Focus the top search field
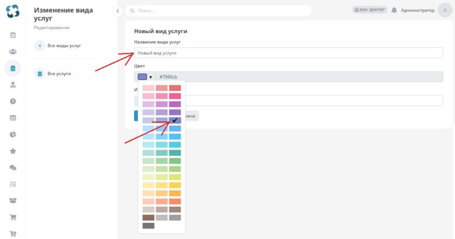This screenshot has height=239, width=455. tap(218, 10)
